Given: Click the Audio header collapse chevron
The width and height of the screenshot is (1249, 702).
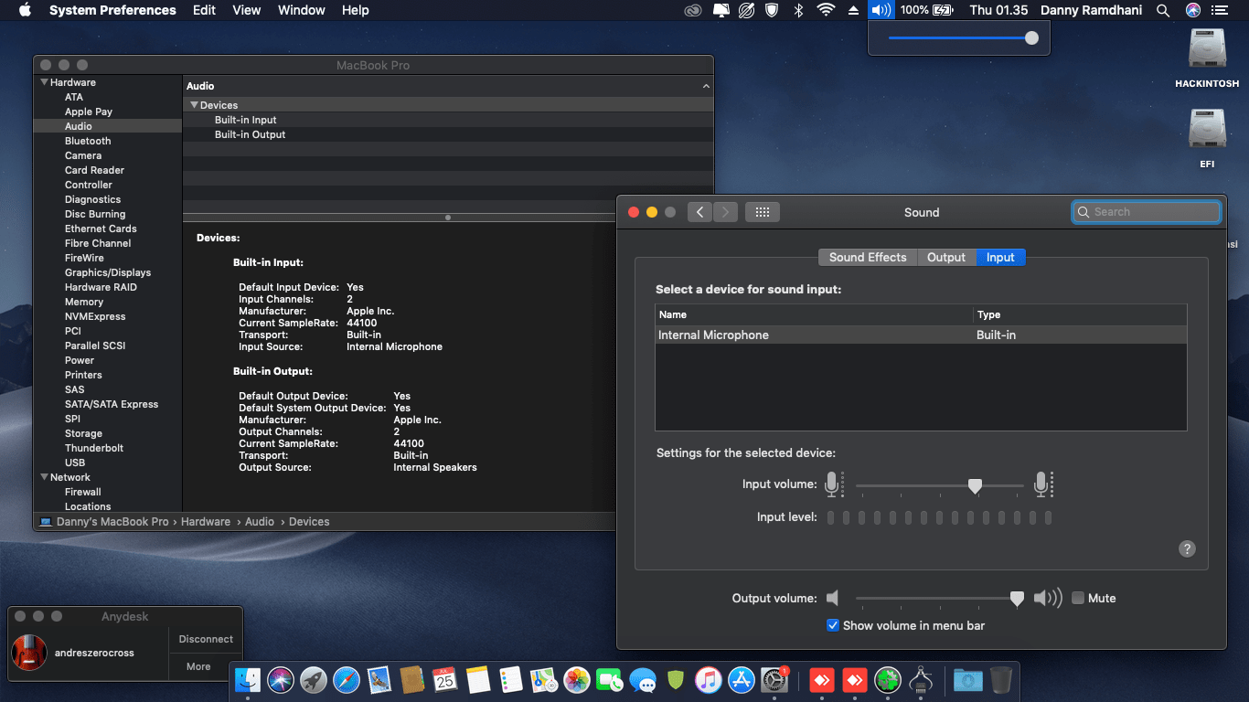Looking at the screenshot, I should pos(706,86).
